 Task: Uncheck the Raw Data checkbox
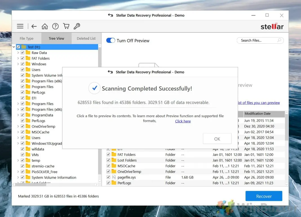[x=23, y=52]
